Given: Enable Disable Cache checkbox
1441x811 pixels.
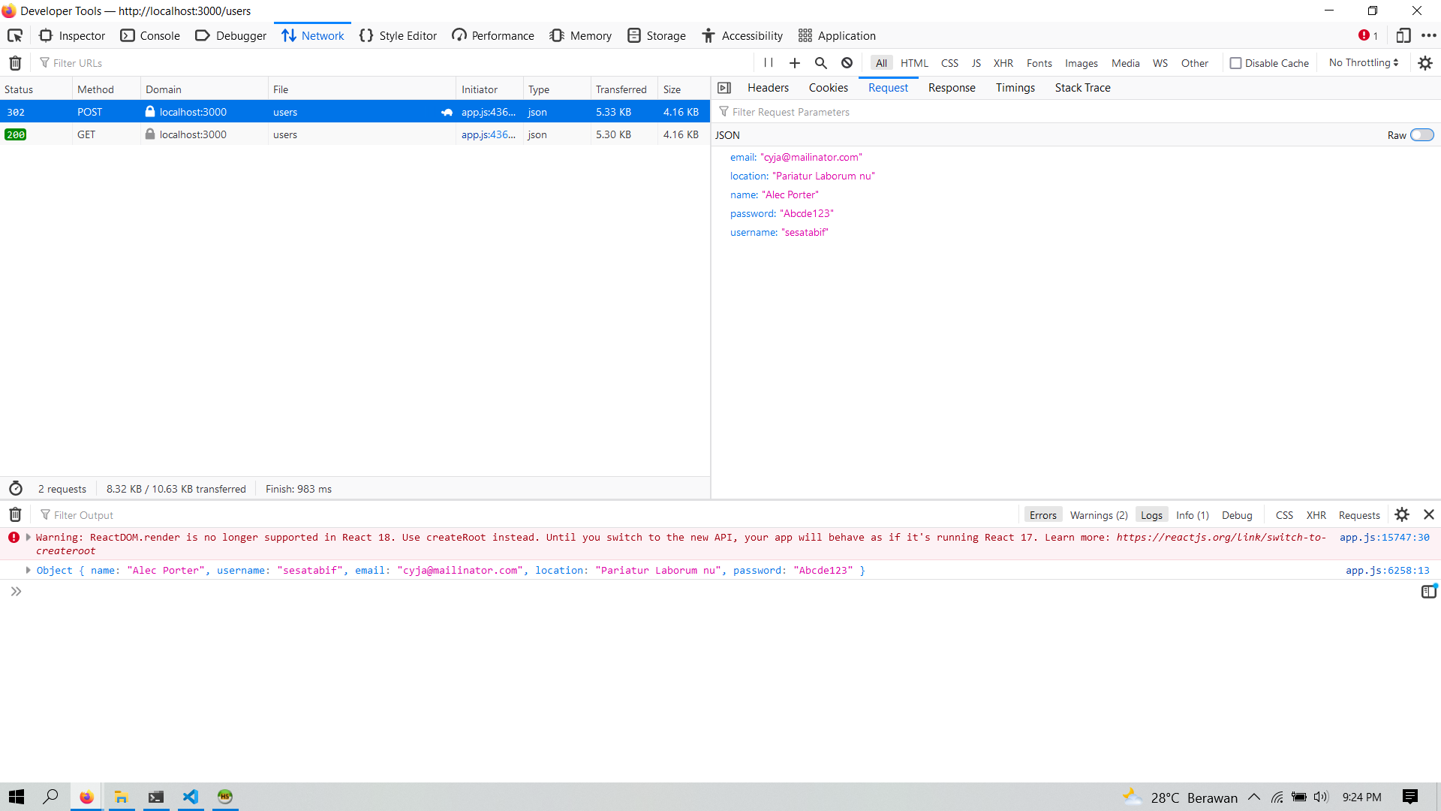Looking at the screenshot, I should point(1235,63).
